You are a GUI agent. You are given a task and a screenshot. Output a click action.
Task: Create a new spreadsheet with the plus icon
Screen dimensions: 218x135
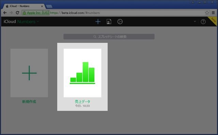coord(98,22)
